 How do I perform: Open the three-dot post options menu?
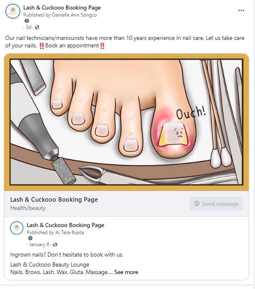coord(241,10)
